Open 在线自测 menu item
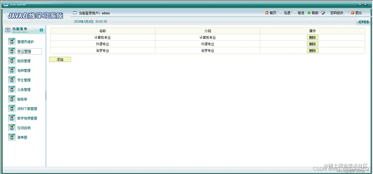Screen dimensions: 373x174 (24, 128)
